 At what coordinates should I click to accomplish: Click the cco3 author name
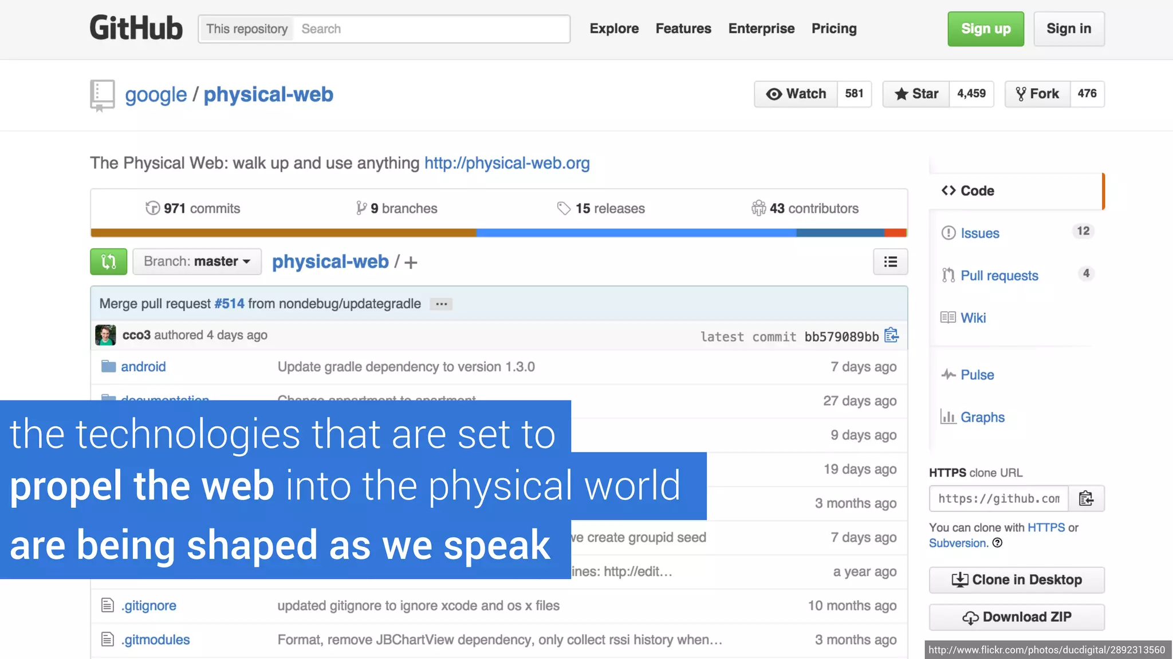136,335
